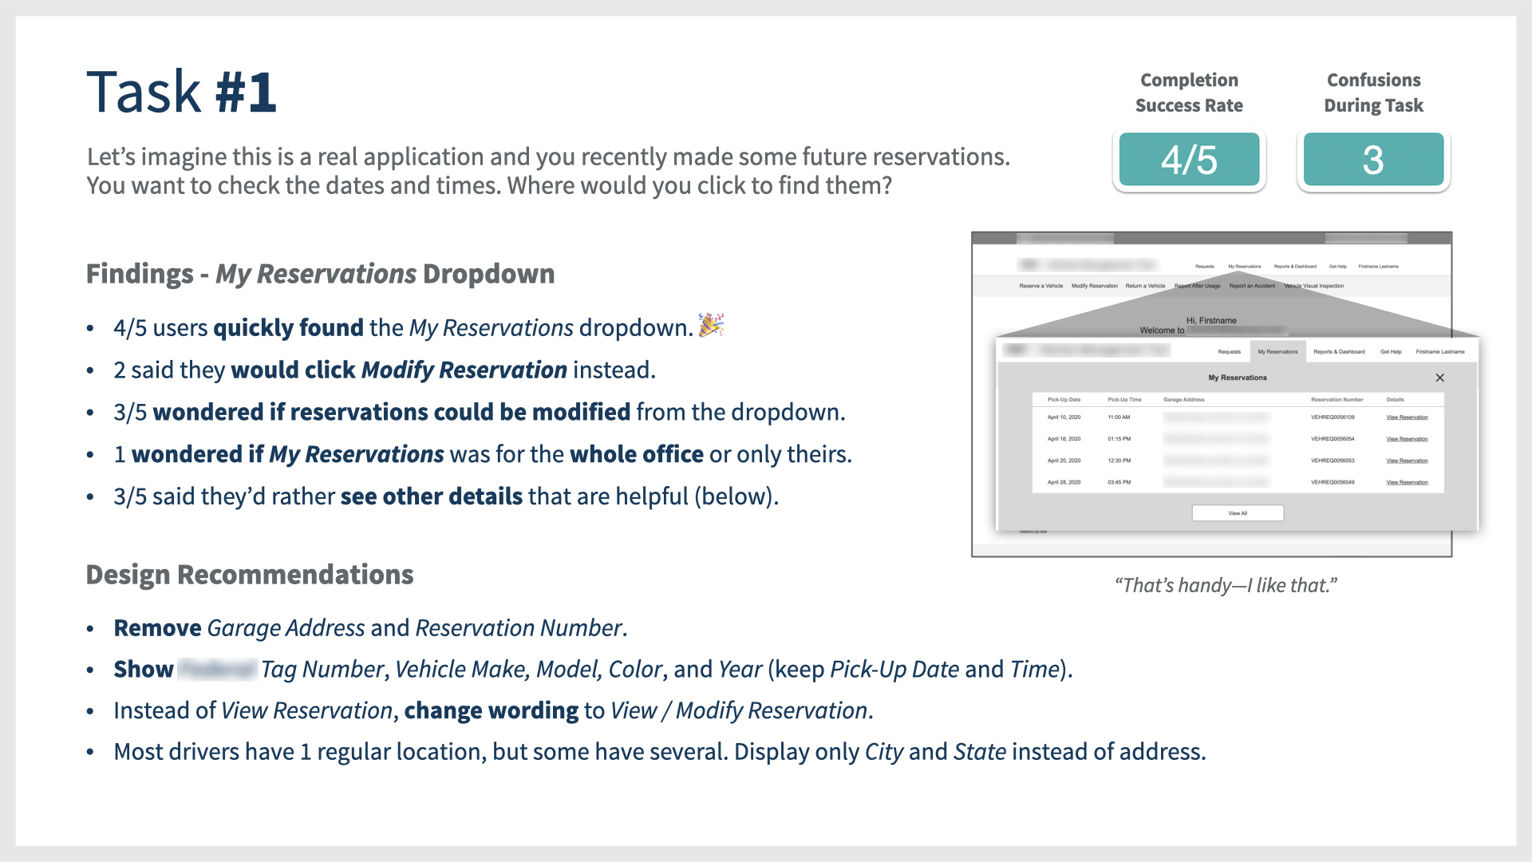Open Firstname Lastname menu in enlarged navigation
The image size is (1532, 862).
(1439, 351)
